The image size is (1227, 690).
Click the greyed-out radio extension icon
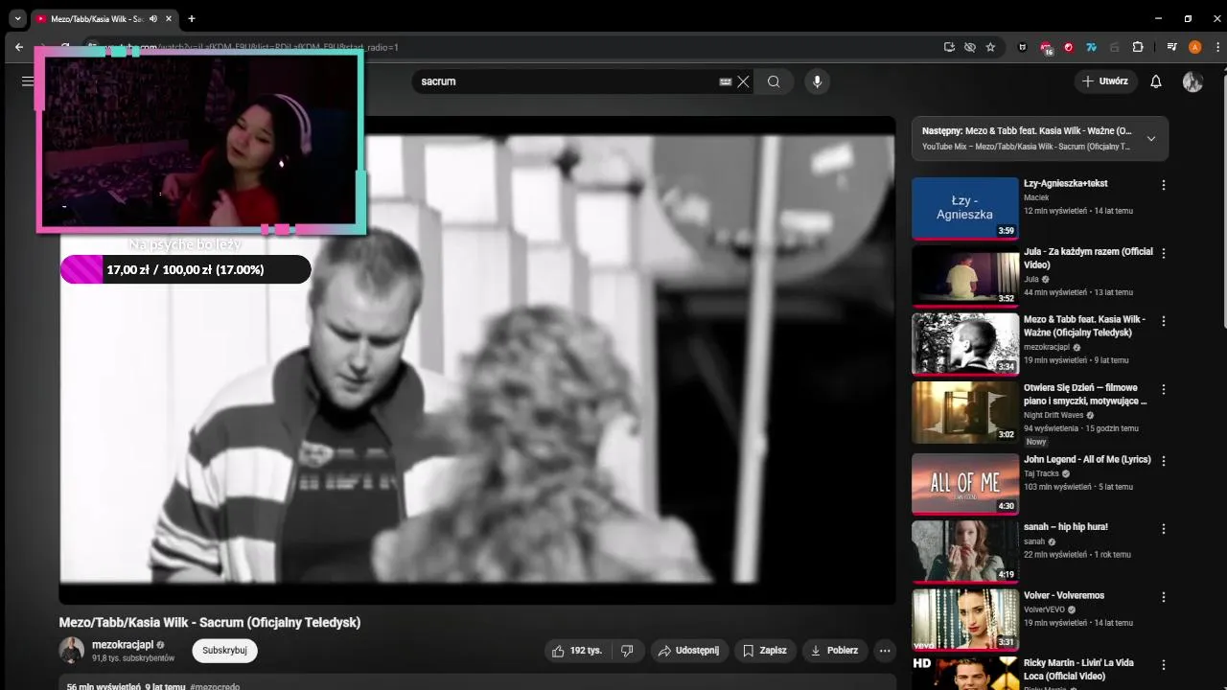[x=1114, y=47]
